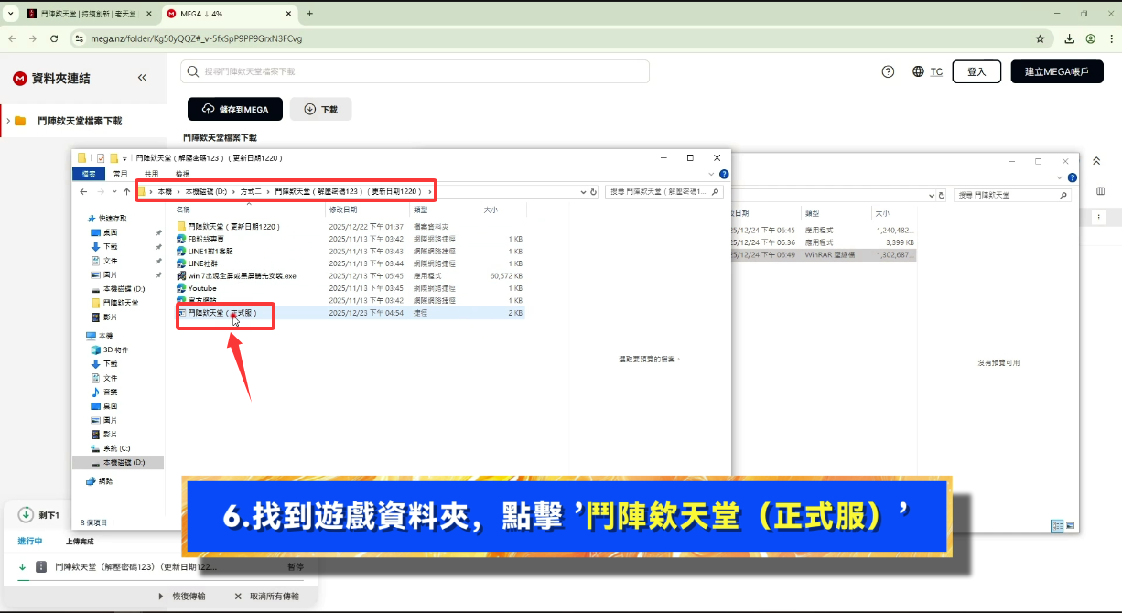Open the address bar history dropdown
1122x613 pixels.
[x=583, y=192]
